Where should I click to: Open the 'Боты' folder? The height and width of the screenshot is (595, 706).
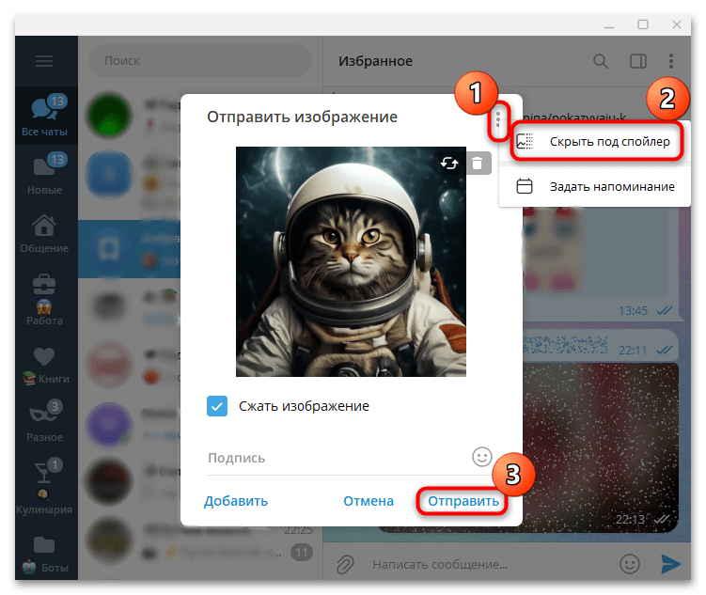coord(44,553)
